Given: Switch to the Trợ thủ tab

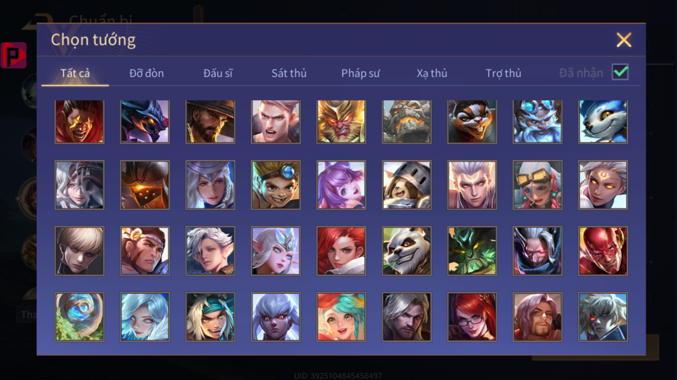Looking at the screenshot, I should [x=503, y=73].
